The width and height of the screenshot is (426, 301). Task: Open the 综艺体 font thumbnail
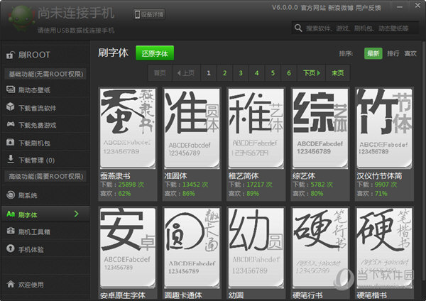[x=320, y=128]
